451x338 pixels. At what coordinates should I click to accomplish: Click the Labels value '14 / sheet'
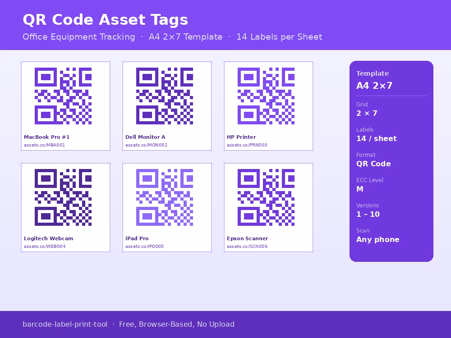(377, 138)
